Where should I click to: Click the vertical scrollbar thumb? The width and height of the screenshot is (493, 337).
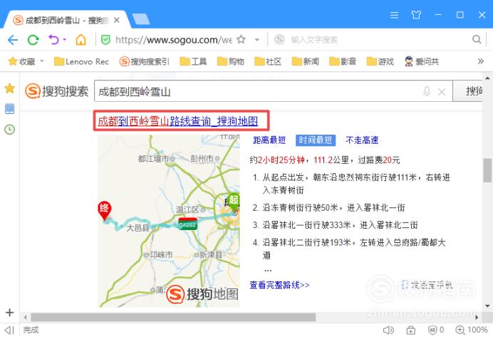click(x=487, y=170)
